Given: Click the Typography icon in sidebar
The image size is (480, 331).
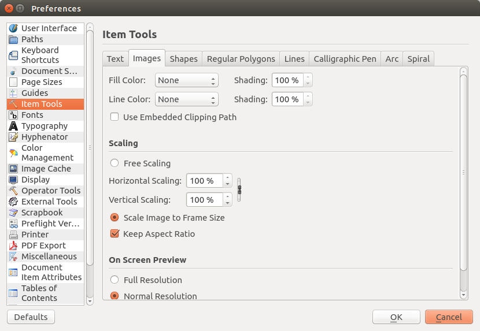Looking at the screenshot, I should pos(13,126).
